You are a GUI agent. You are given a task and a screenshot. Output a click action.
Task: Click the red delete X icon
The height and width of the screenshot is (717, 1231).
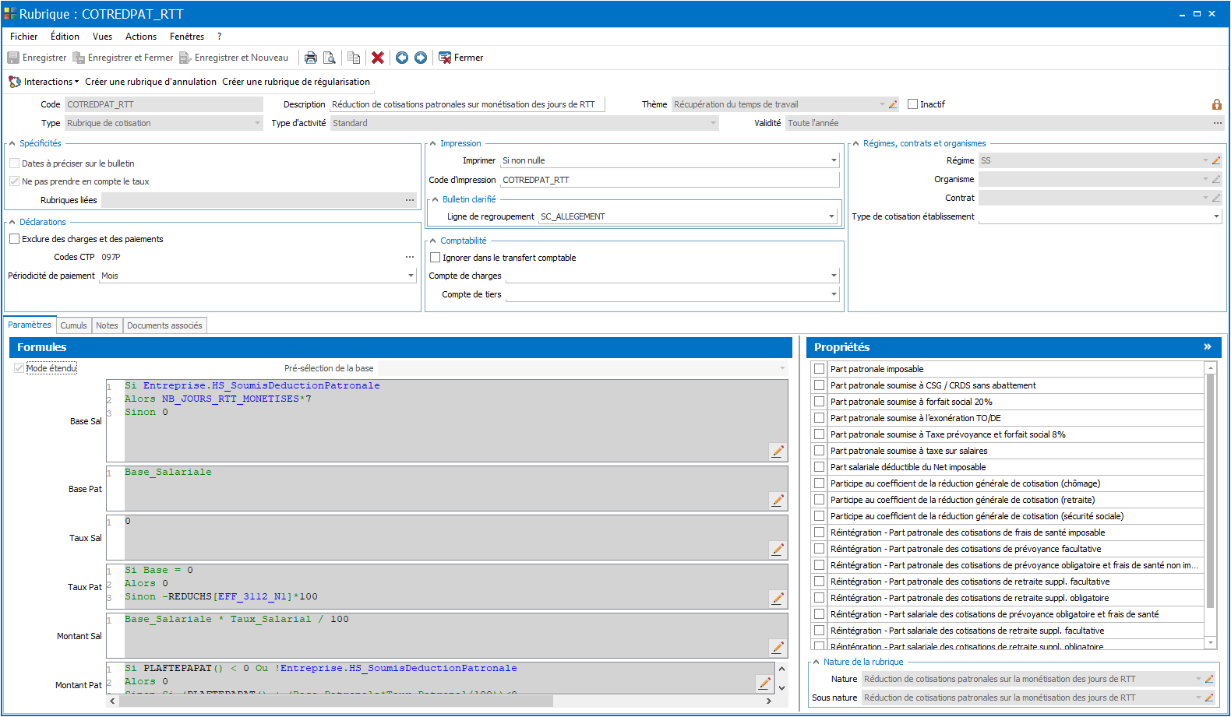click(x=378, y=58)
